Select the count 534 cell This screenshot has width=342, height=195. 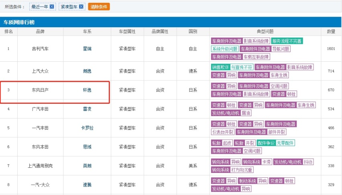(331, 109)
